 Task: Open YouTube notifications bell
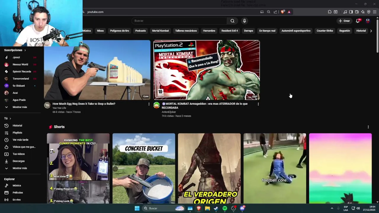(358, 21)
